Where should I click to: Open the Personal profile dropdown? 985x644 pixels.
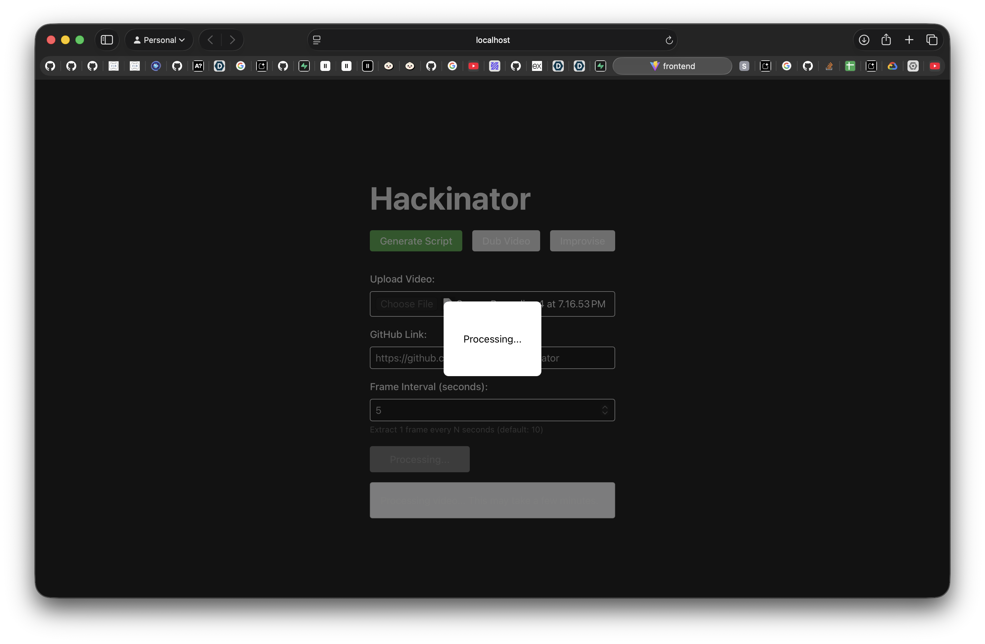159,40
